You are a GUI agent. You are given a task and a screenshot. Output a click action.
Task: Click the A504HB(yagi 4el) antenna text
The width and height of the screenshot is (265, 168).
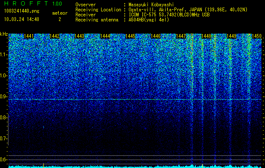[x=149, y=20]
